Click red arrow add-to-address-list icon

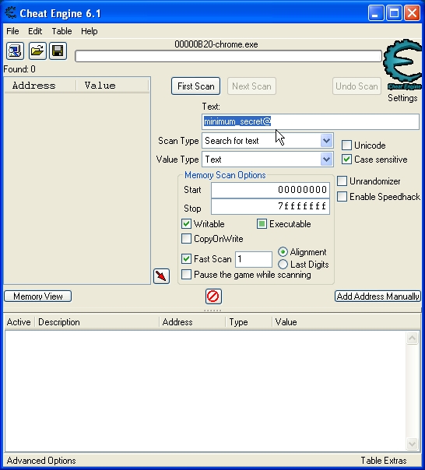tap(161, 276)
